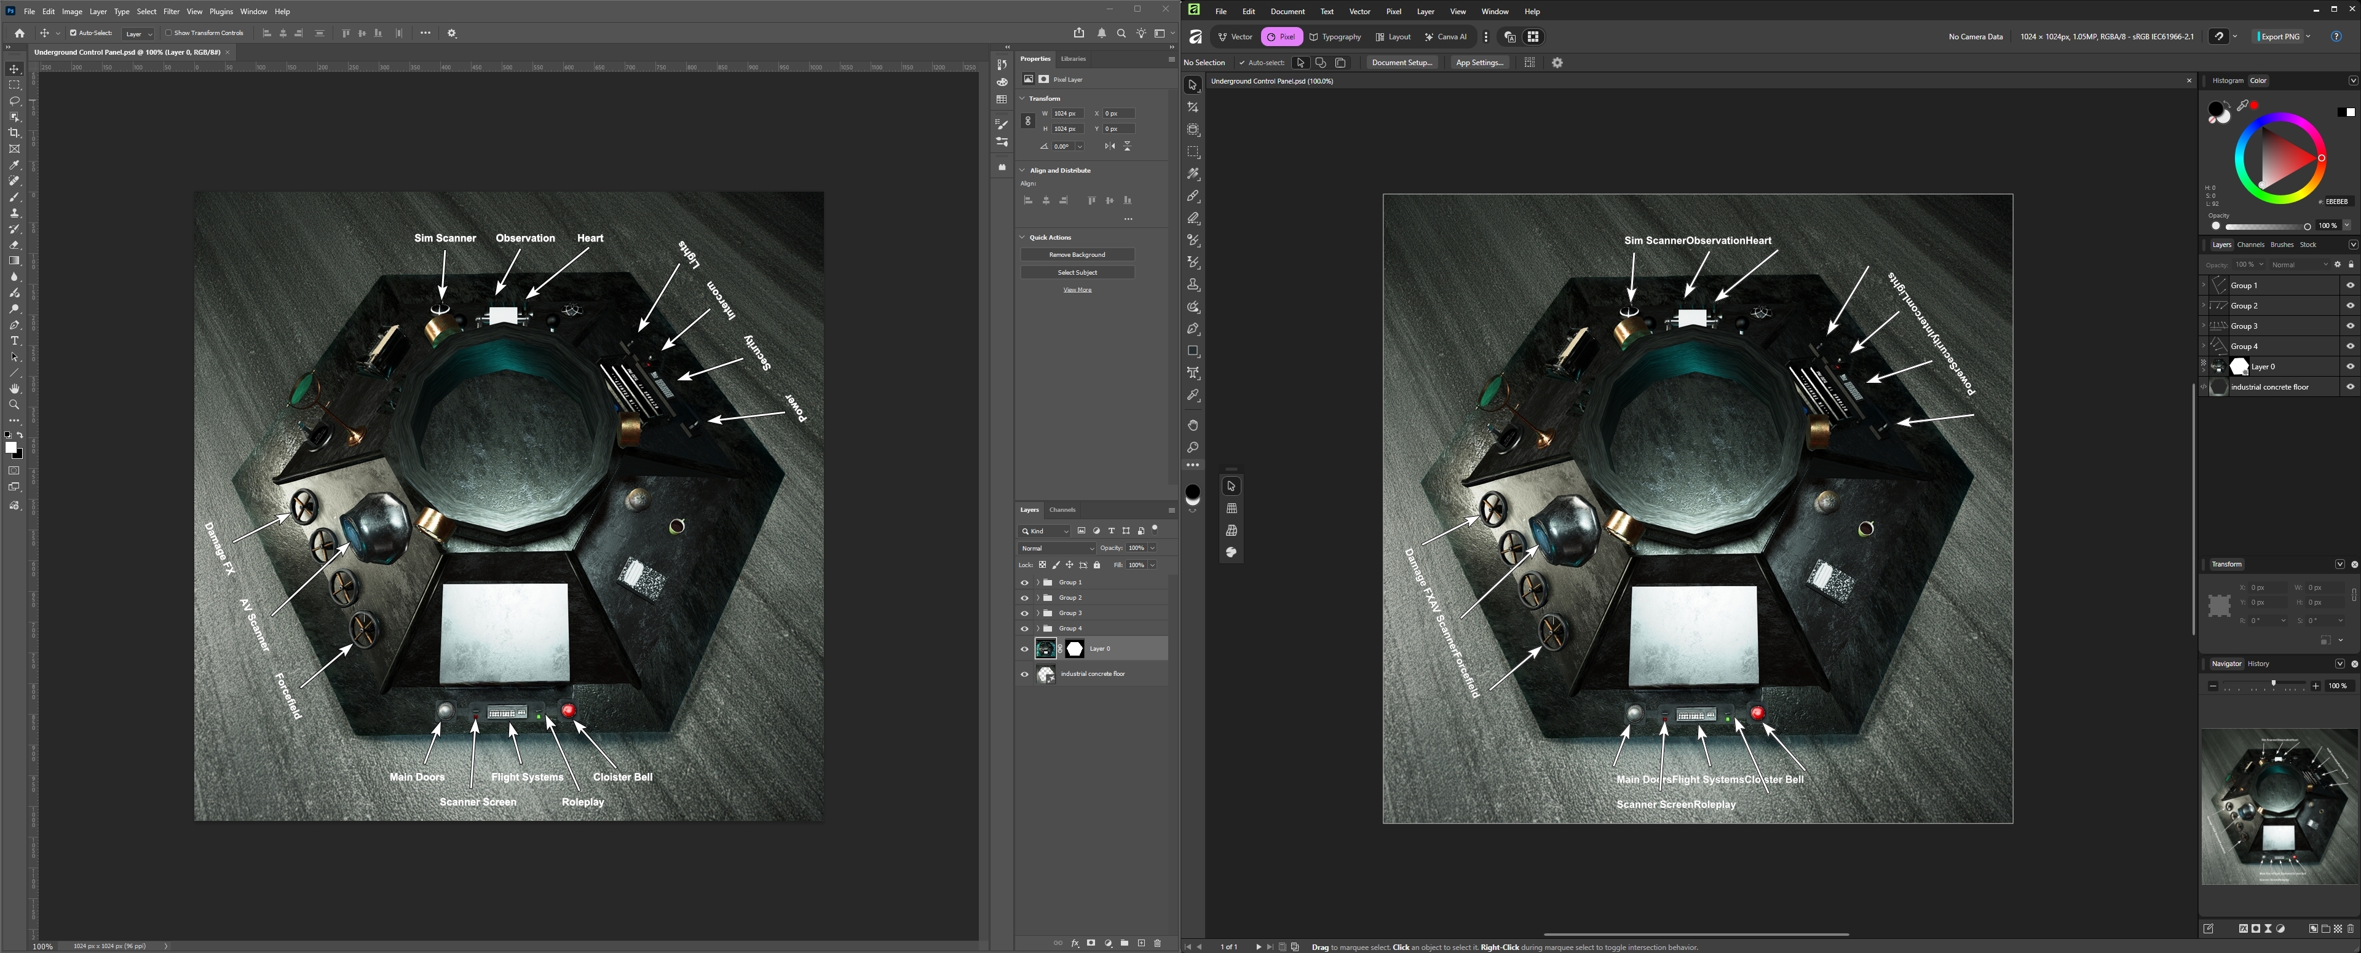Select the Crop tool in Photoshop
2361x953 pixels.
coord(15,133)
